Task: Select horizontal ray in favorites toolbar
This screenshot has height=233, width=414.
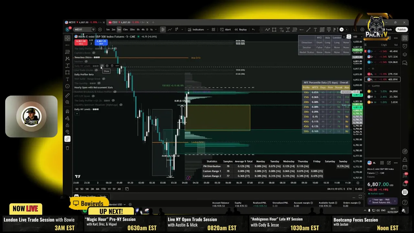Action: (x=301, y=29)
